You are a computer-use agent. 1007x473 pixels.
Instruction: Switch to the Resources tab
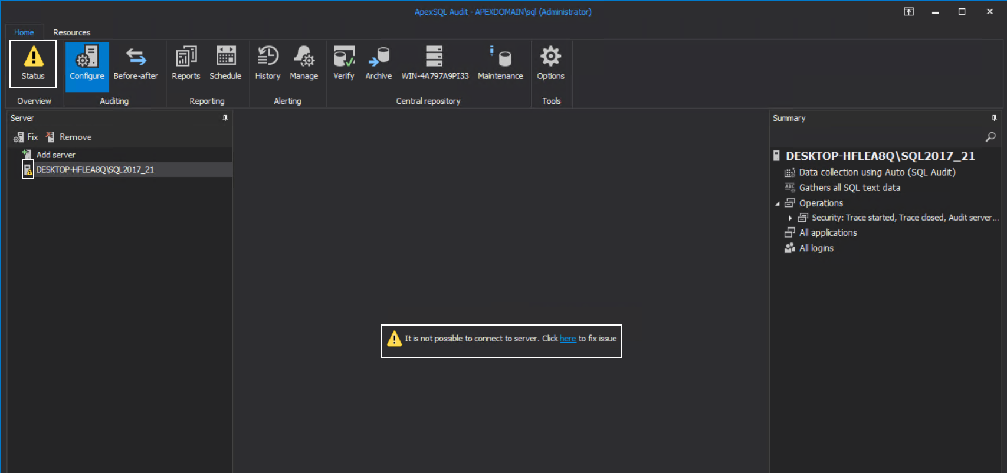pyautogui.click(x=71, y=32)
